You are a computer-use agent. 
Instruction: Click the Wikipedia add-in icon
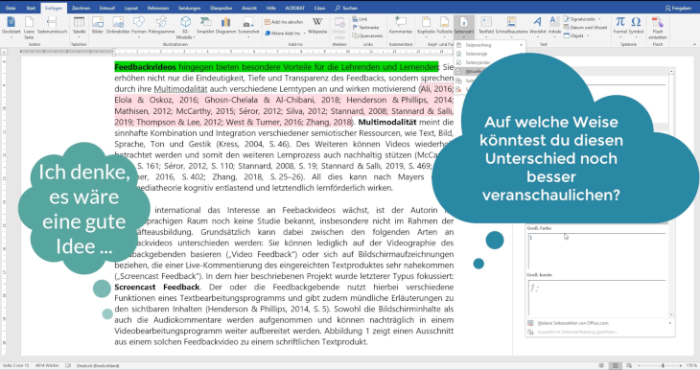click(317, 26)
